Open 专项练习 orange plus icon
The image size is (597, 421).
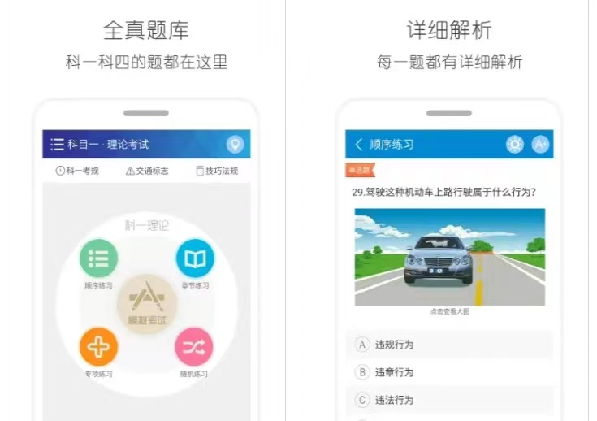point(98,347)
